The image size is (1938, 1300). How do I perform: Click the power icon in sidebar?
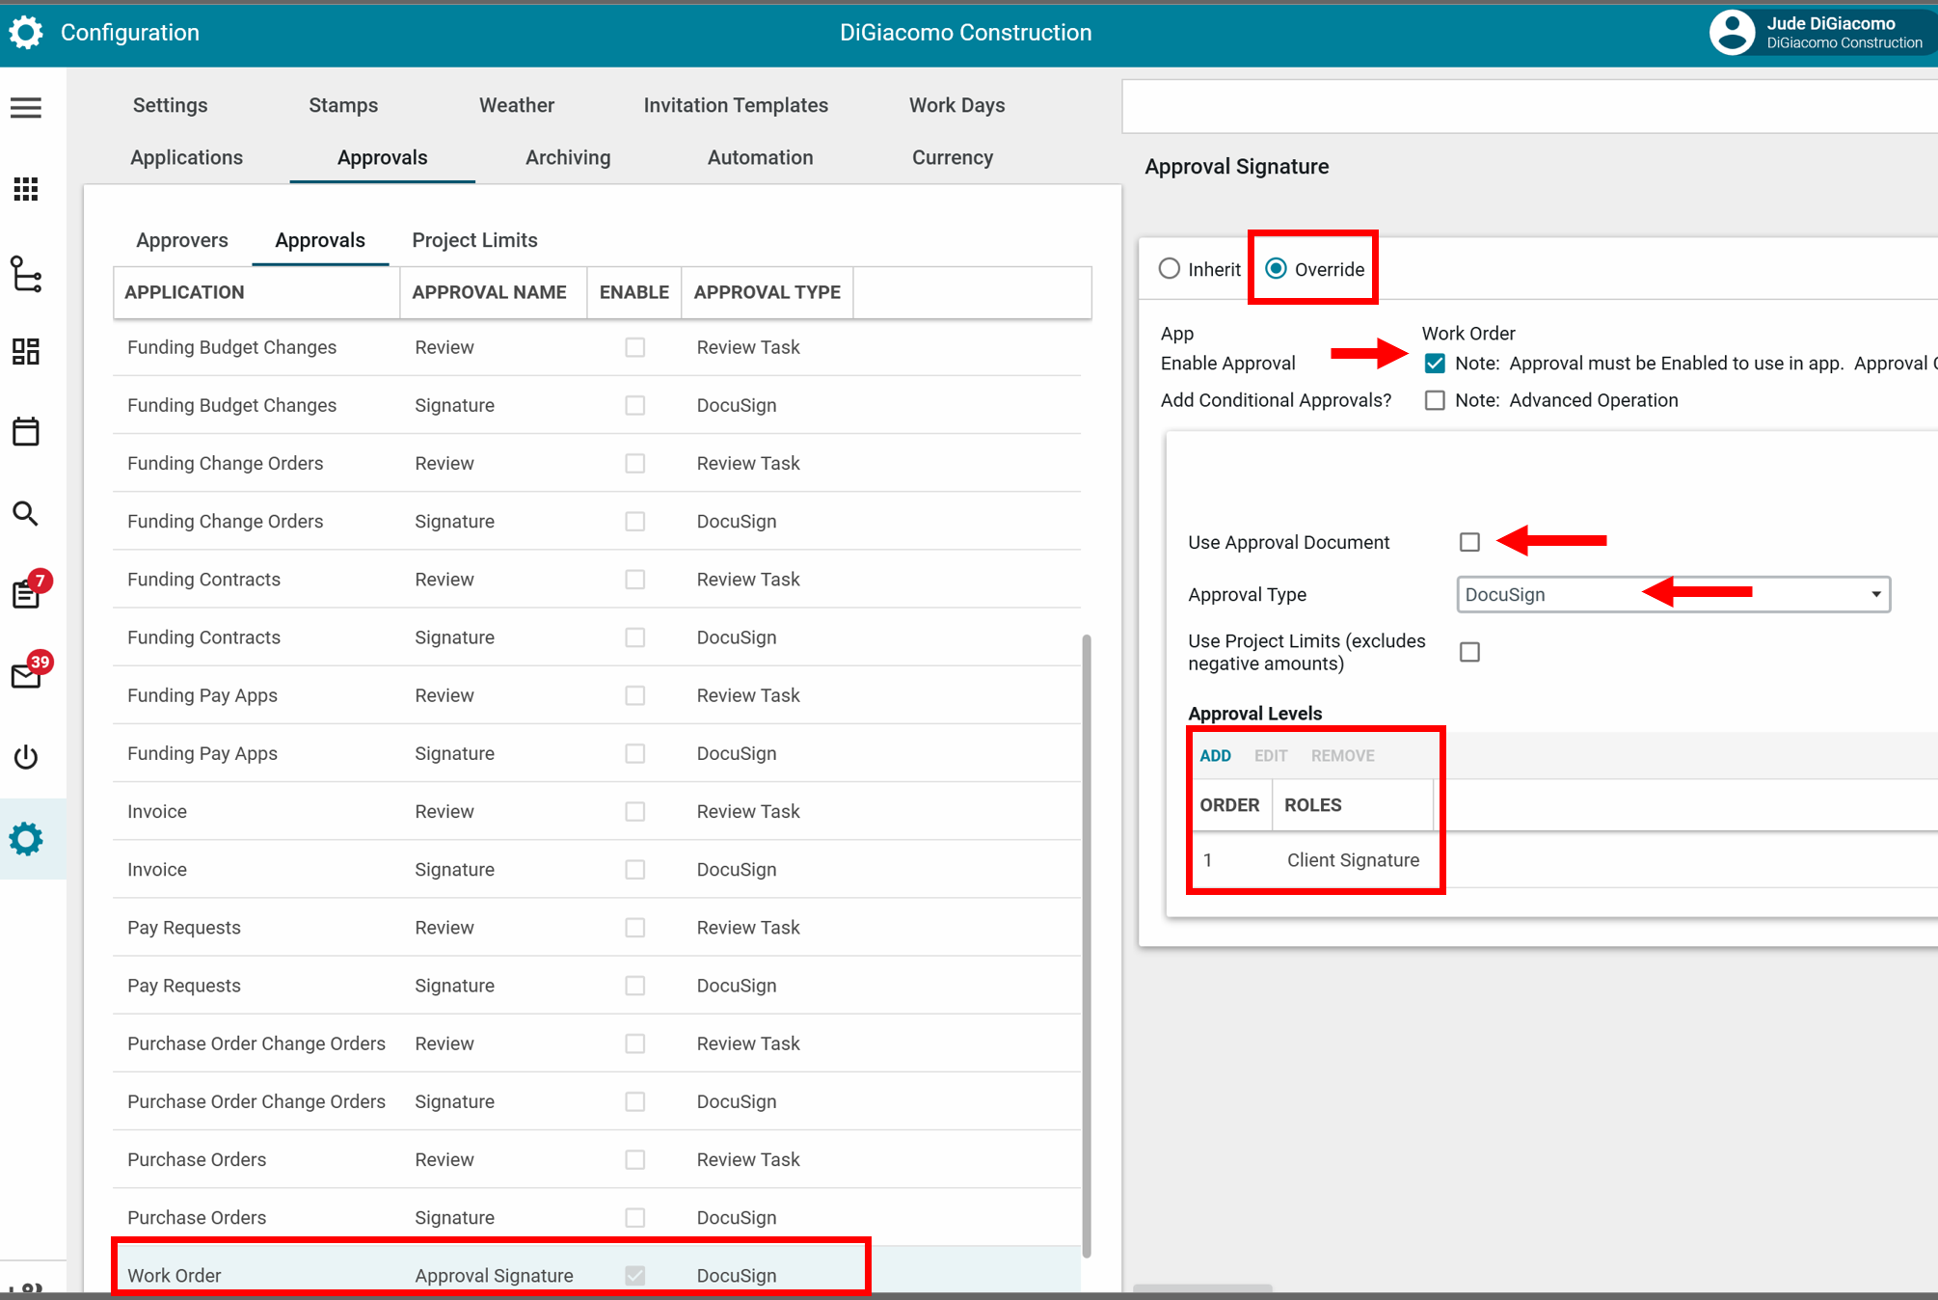[26, 757]
